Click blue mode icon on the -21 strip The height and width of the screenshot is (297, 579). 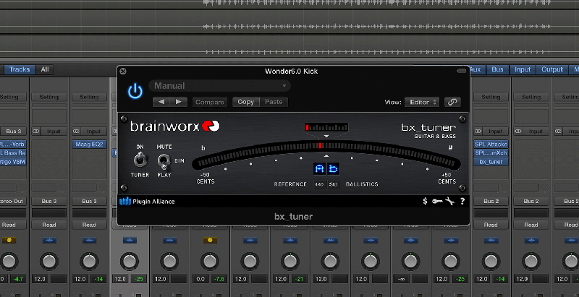point(290,240)
